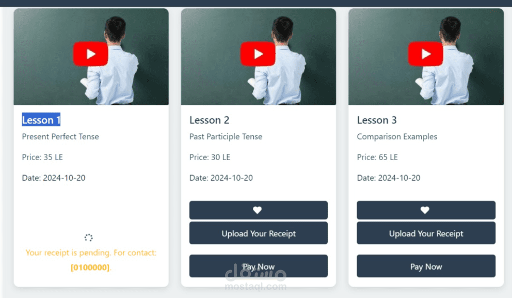The image size is (512, 298).
Task: Click the contact number 0100000
Action: coord(90,268)
